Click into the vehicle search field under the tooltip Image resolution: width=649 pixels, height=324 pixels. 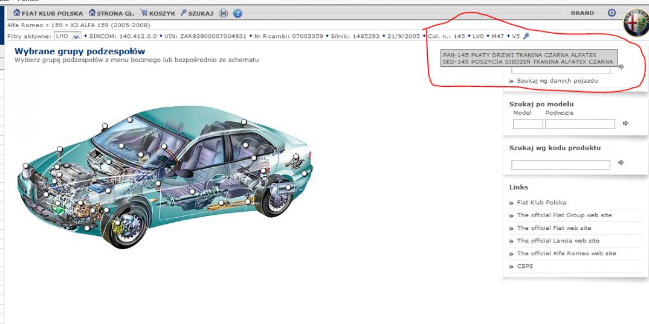pos(560,71)
